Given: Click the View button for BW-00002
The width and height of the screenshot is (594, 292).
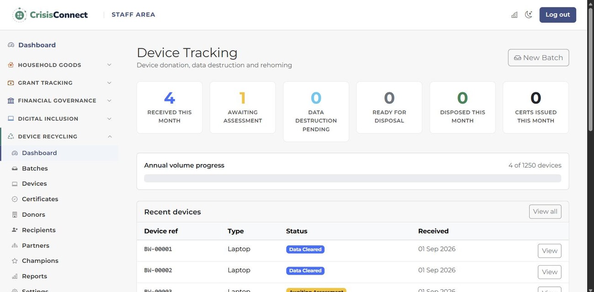Looking at the screenshot, I should point(550,272).
